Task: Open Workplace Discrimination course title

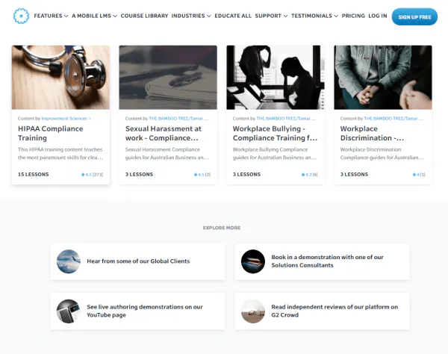Action: tap(372, 134)
